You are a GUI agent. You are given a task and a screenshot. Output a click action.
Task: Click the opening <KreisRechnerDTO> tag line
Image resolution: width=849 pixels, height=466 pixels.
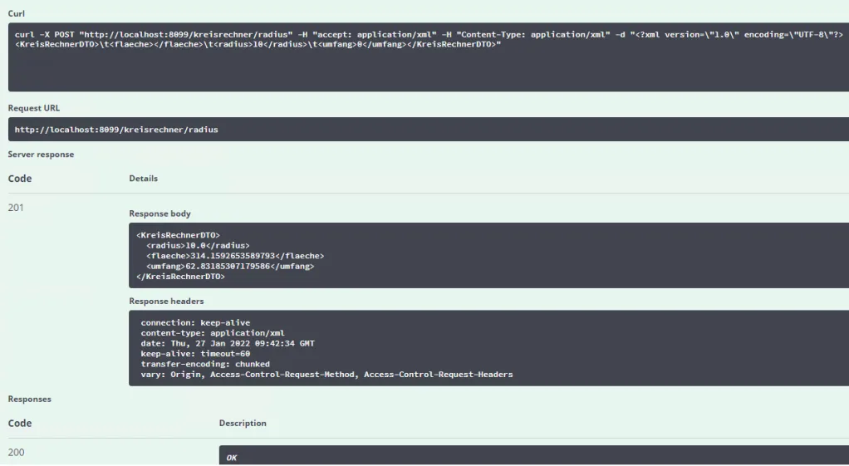coord(178,235)
